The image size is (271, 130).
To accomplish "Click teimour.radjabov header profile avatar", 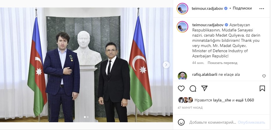I will 182,9.
